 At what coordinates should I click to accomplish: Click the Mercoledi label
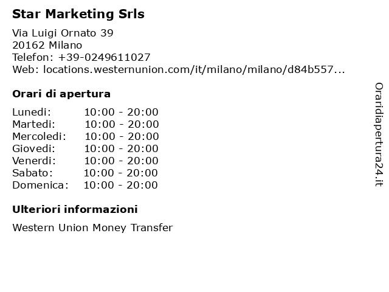(x=39, y=136)
